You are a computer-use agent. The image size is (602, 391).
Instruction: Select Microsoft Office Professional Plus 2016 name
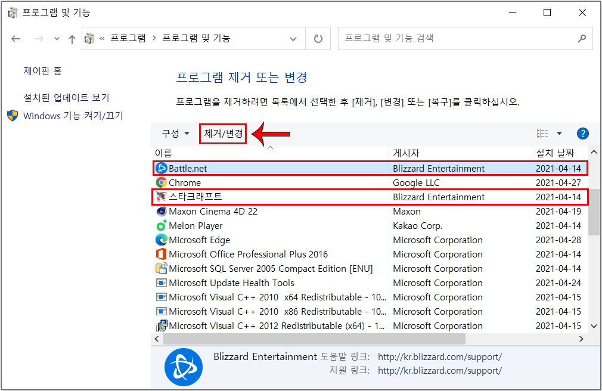pos(249,254)
